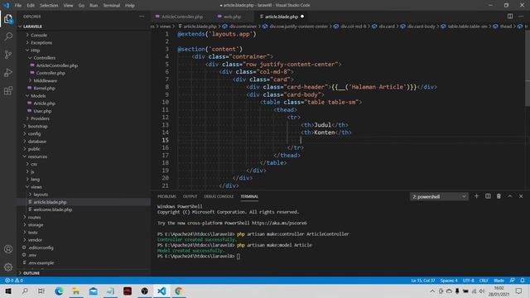Open Kernel.php file in explorer
This screenshot has height=298, width=530.
(x=44, y=89)
